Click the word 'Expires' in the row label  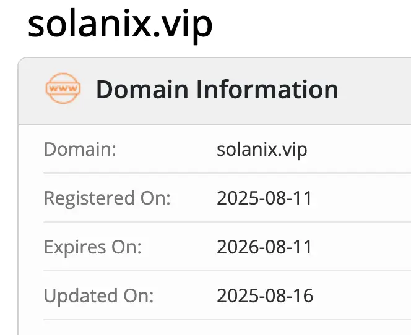coord(74,247)
